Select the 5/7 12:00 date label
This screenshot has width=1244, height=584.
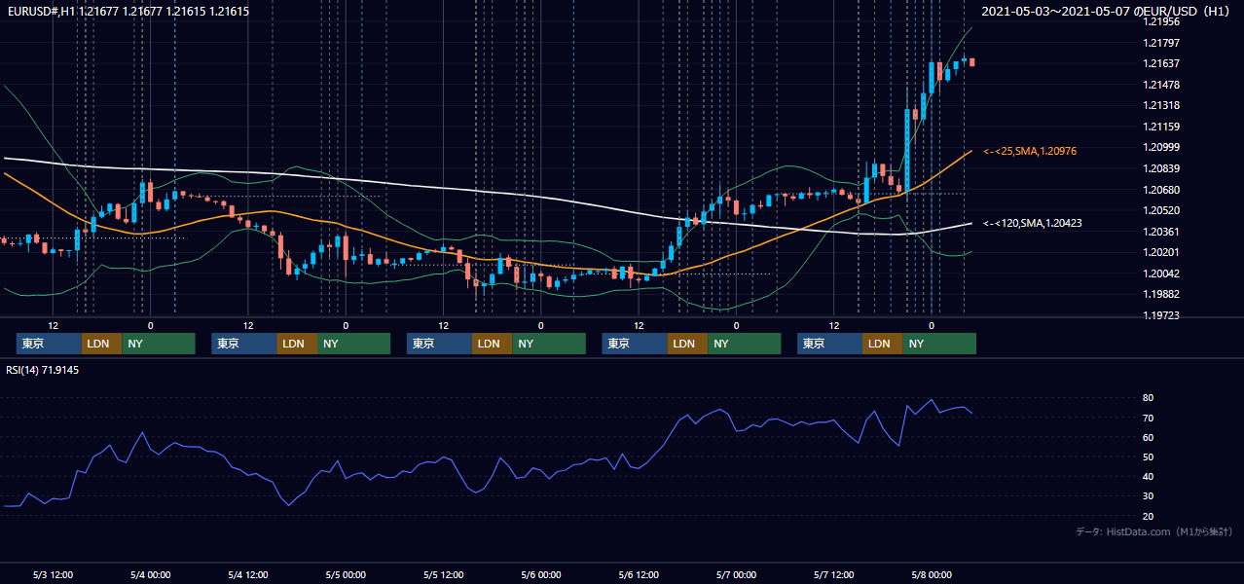pos(834,574)
